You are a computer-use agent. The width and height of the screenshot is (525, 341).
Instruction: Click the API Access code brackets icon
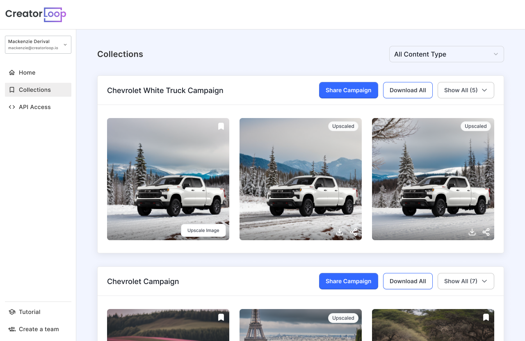12,107
